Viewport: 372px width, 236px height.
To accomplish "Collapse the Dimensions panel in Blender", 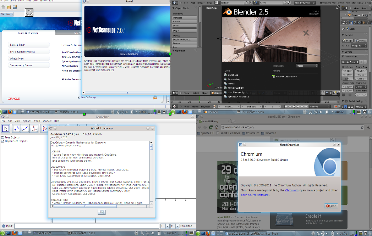I will pos(343,57).
